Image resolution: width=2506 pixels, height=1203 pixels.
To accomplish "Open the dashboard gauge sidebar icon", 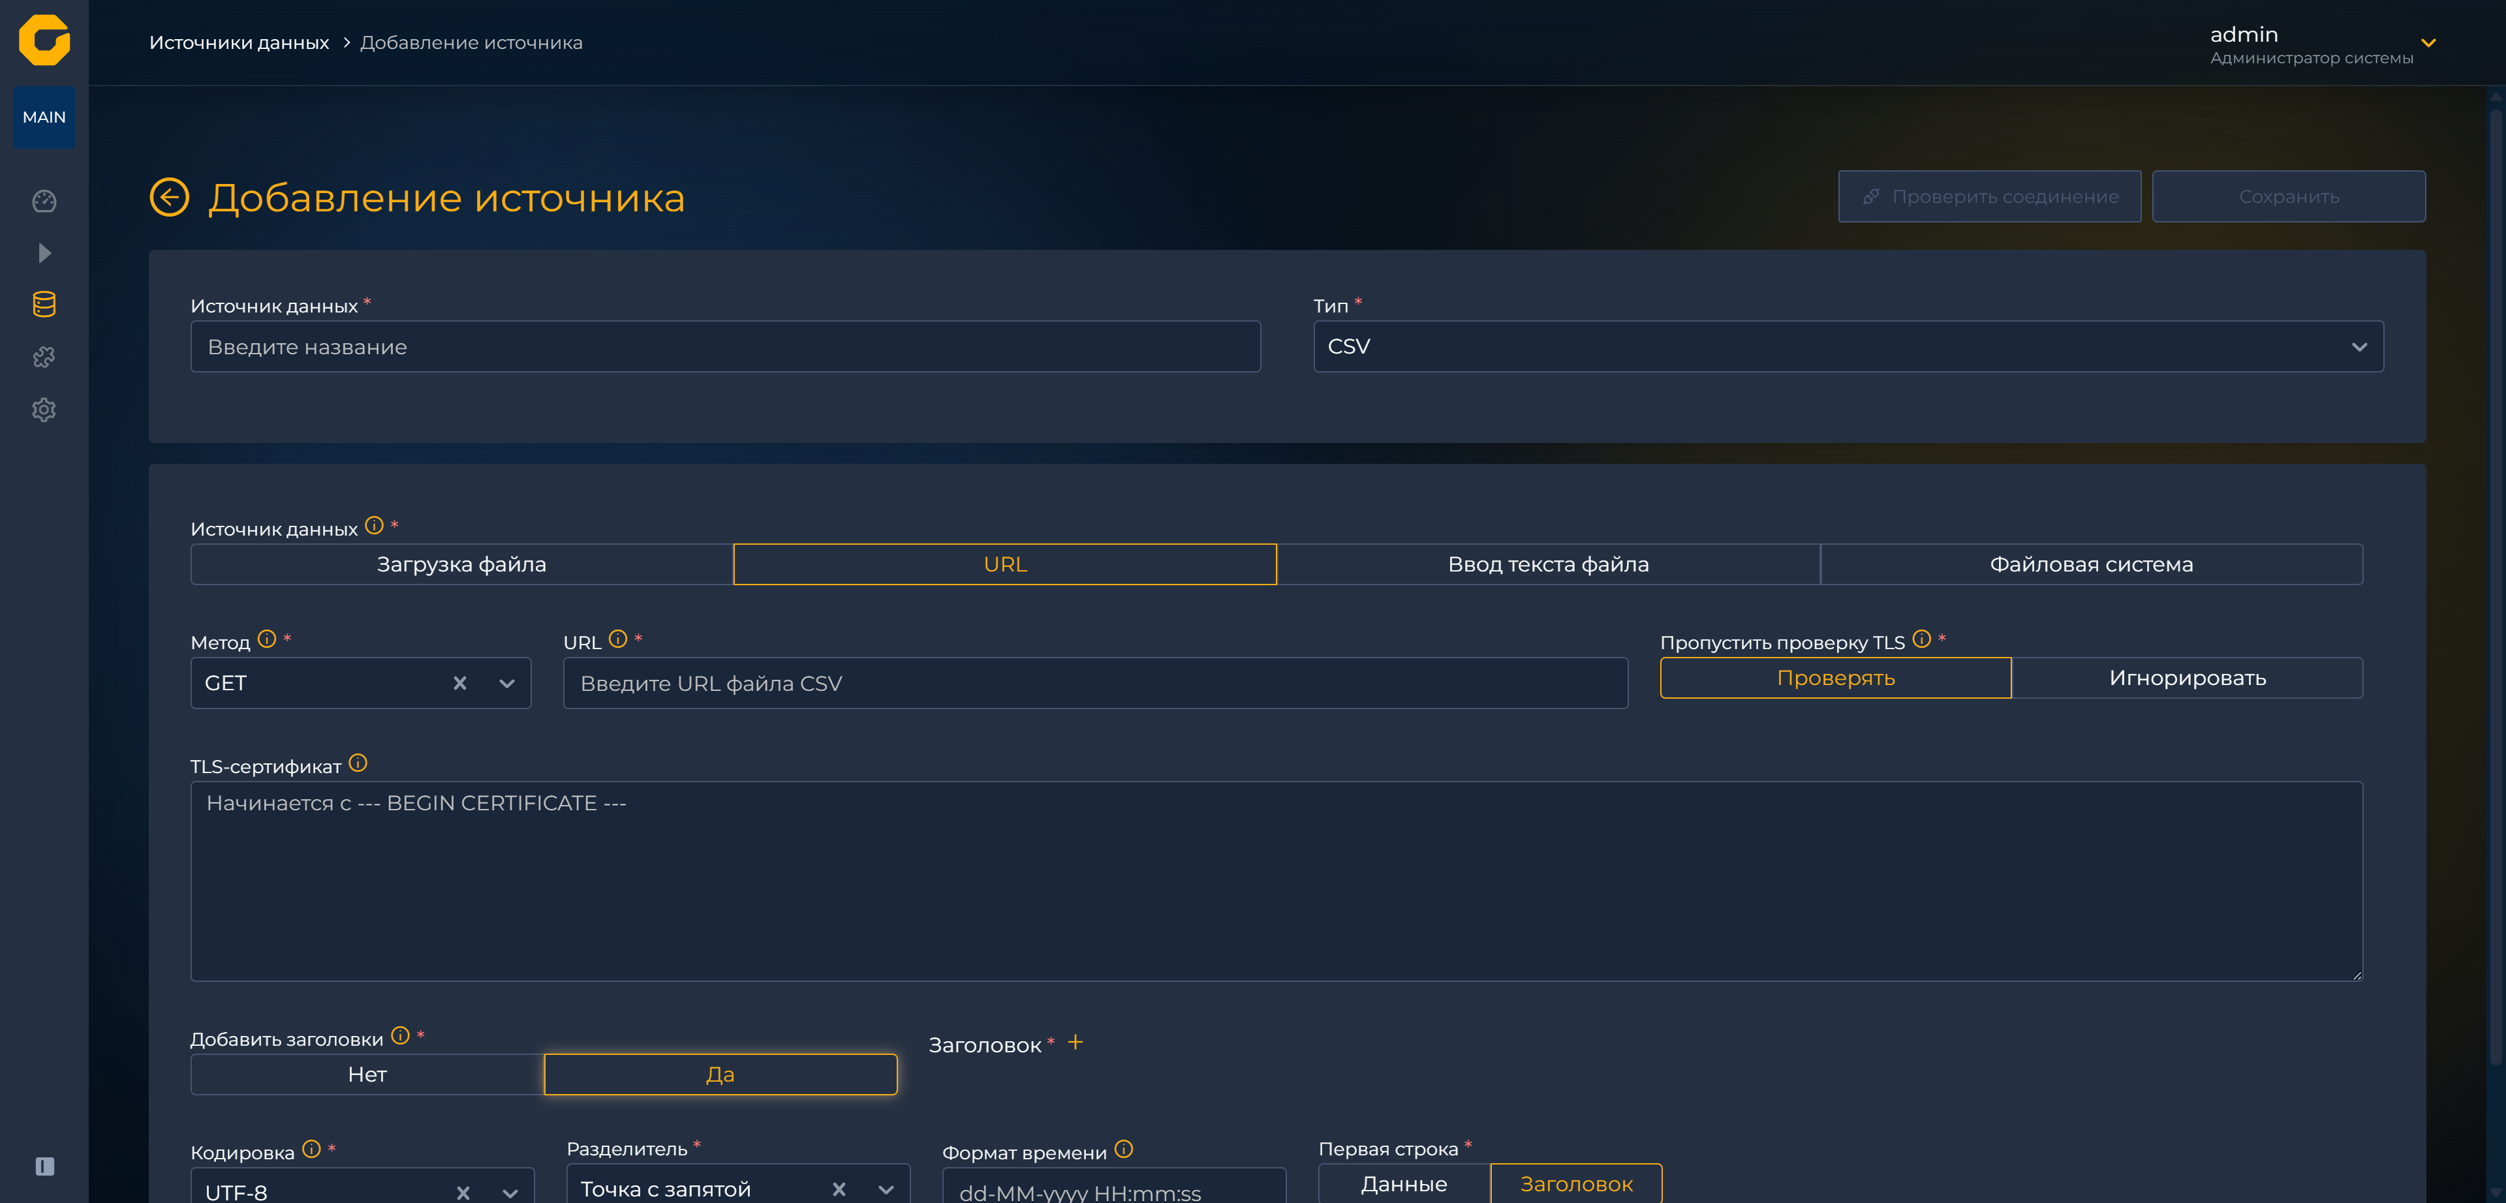I will 44,202.
